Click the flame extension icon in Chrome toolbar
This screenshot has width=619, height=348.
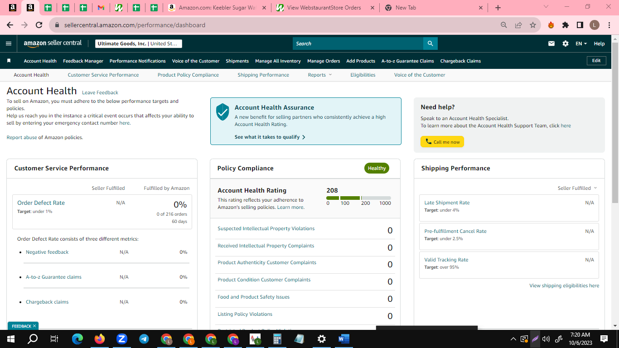click(x=551, y=25)
